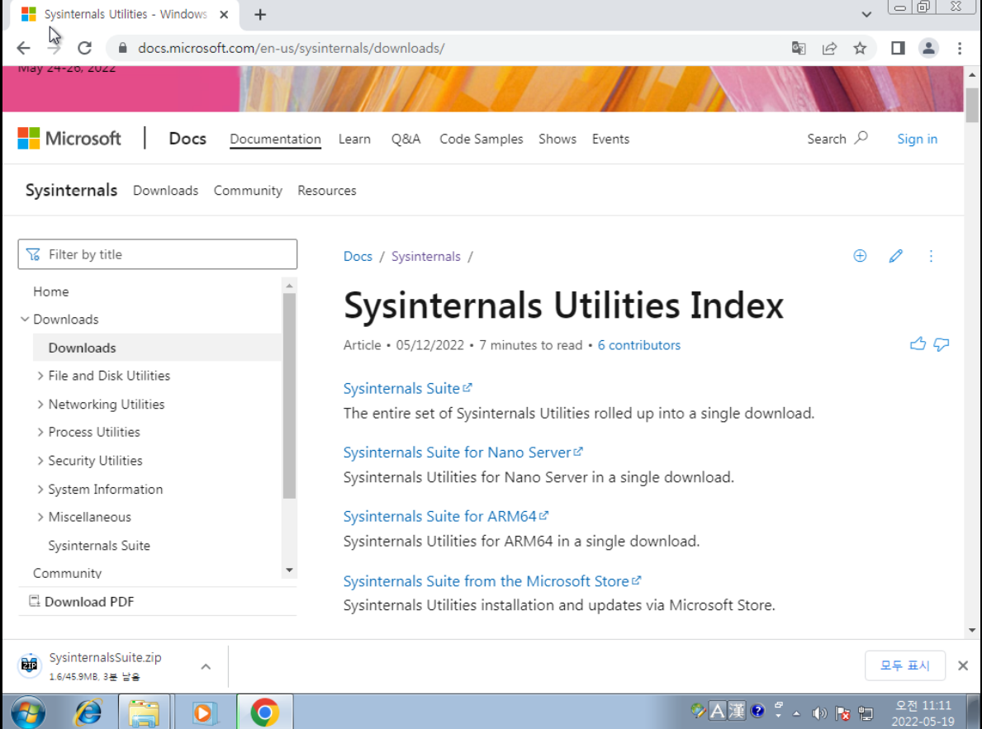Open download item options arrow

[206, 666]
